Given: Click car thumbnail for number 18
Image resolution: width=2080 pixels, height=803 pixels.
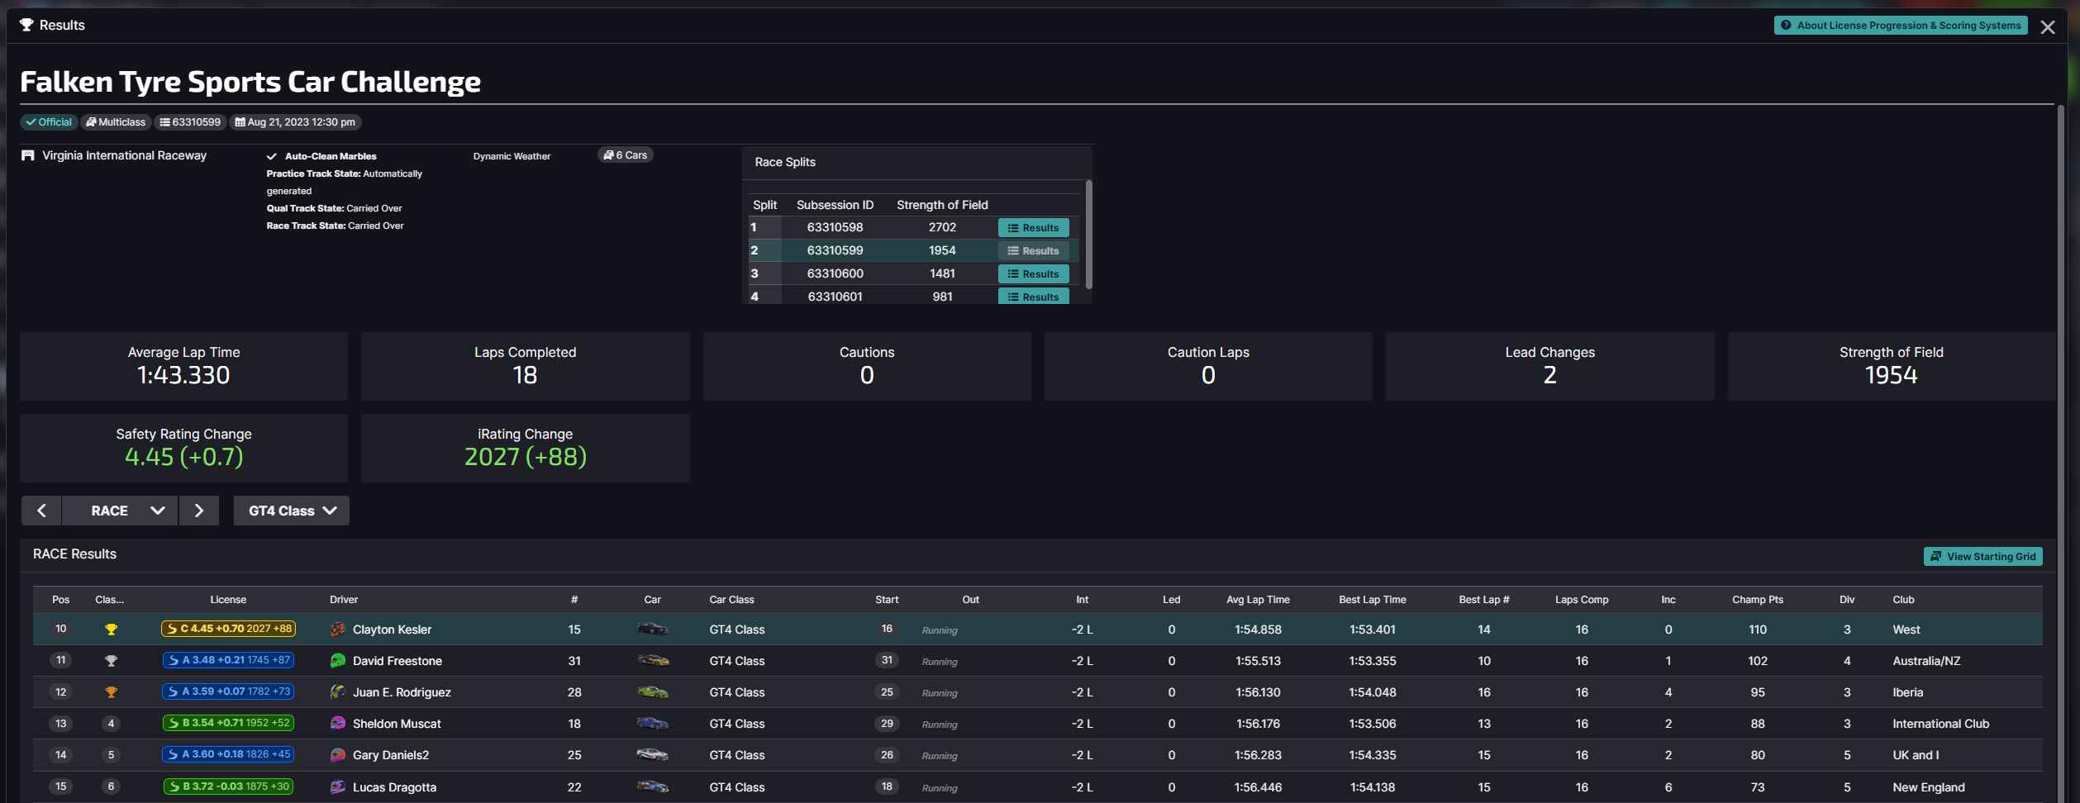Looking at the screenshot, I should point(653,724).
